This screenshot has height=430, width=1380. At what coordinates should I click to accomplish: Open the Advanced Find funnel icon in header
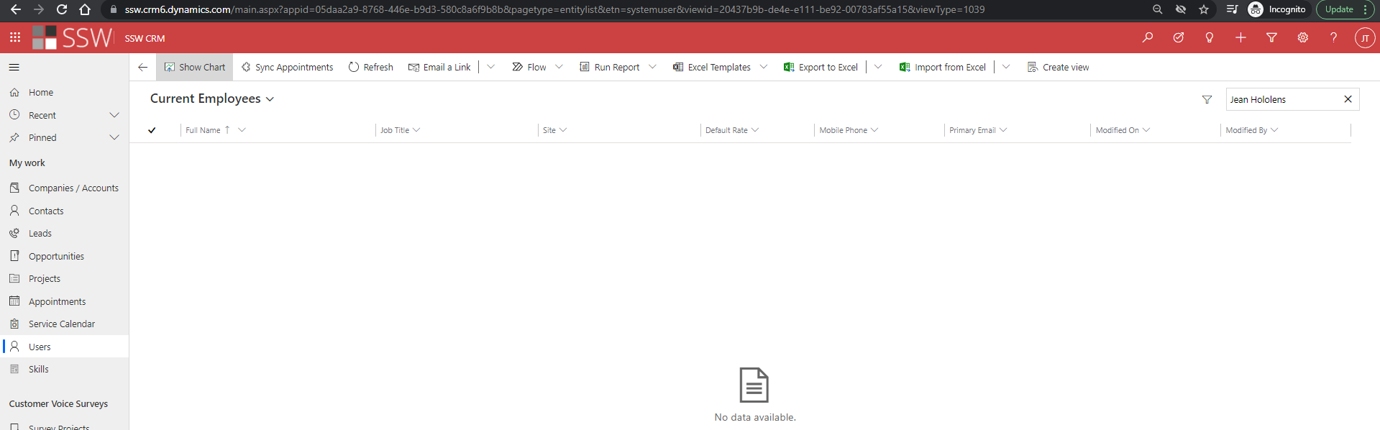[1271, 37]
